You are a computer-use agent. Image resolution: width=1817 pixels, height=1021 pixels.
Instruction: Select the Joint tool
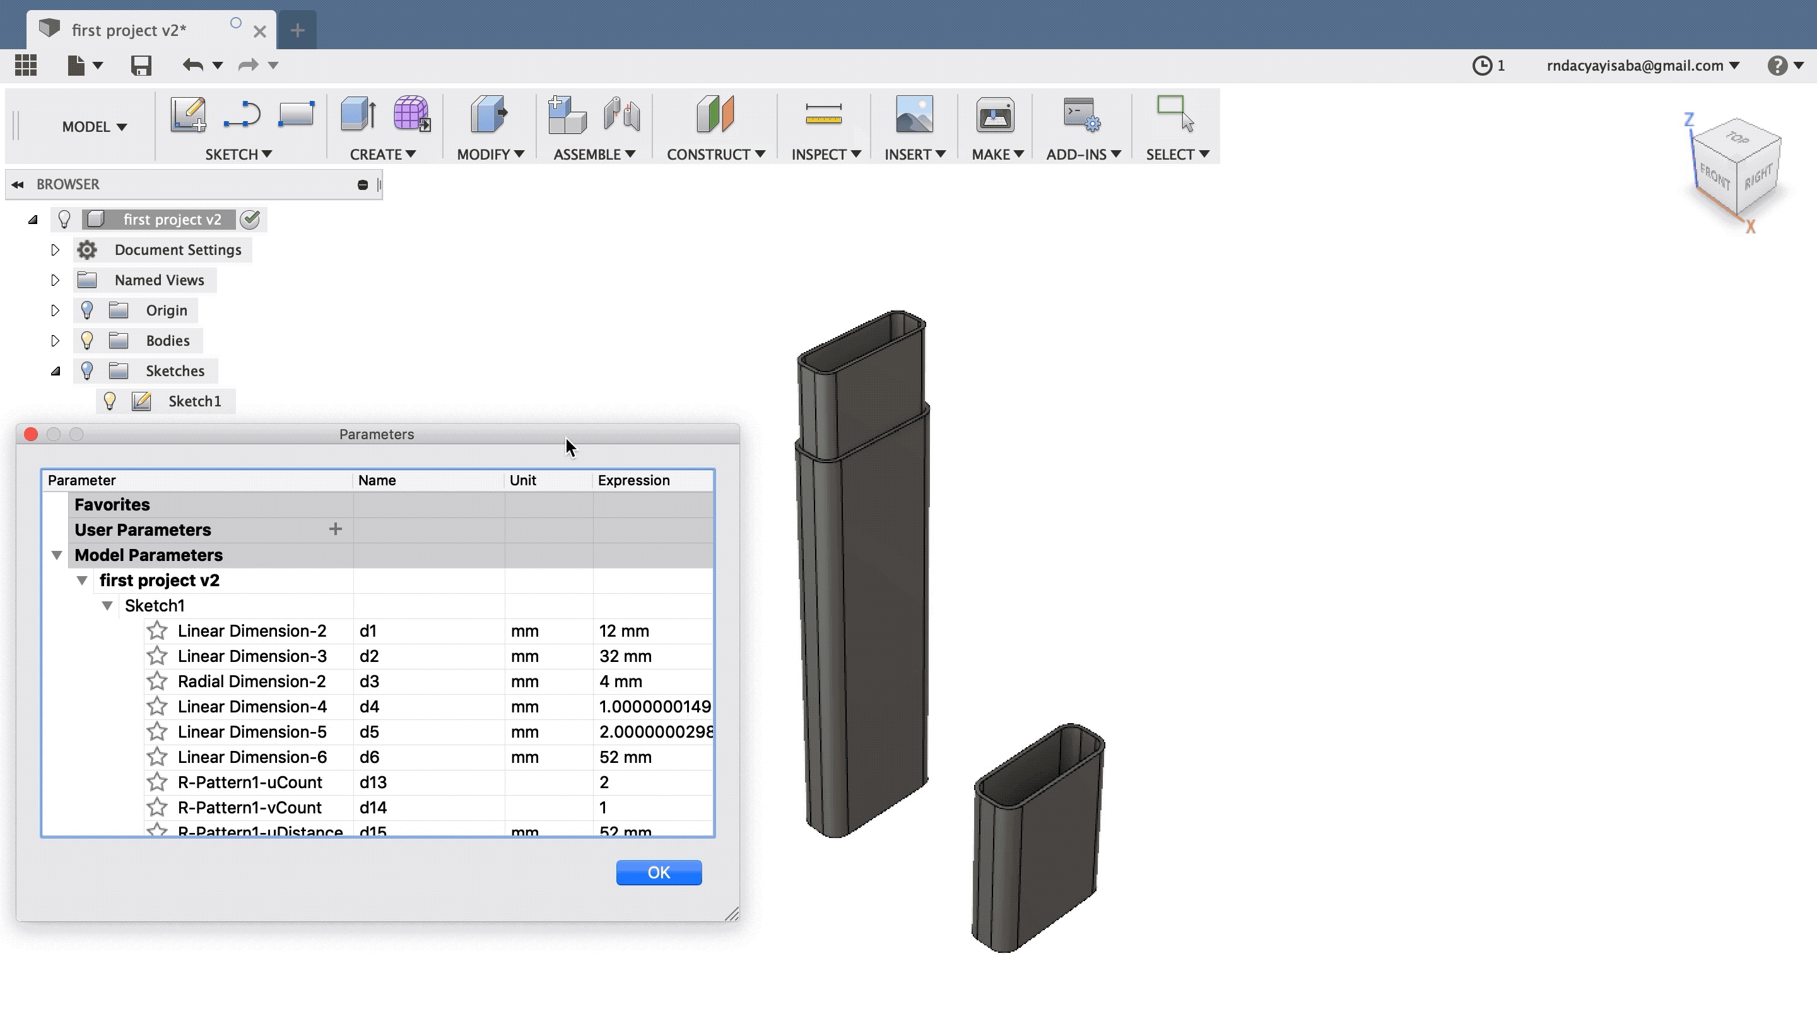coord(622,114)
